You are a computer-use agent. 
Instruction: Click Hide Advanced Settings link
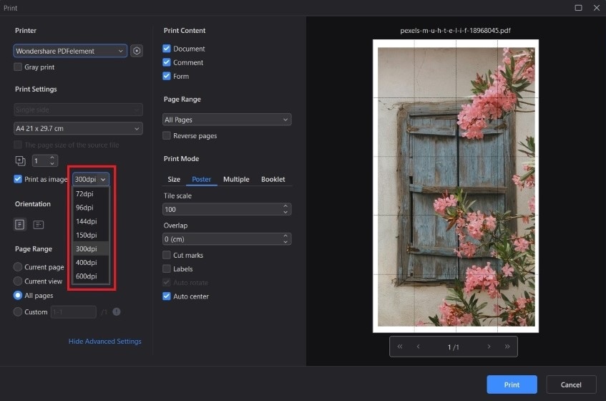pyautogui.click(x=104, y=341)
